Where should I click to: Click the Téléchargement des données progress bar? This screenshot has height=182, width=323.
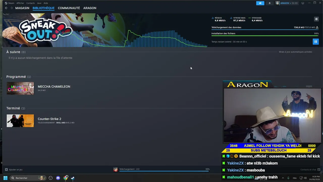click(265, 30)
